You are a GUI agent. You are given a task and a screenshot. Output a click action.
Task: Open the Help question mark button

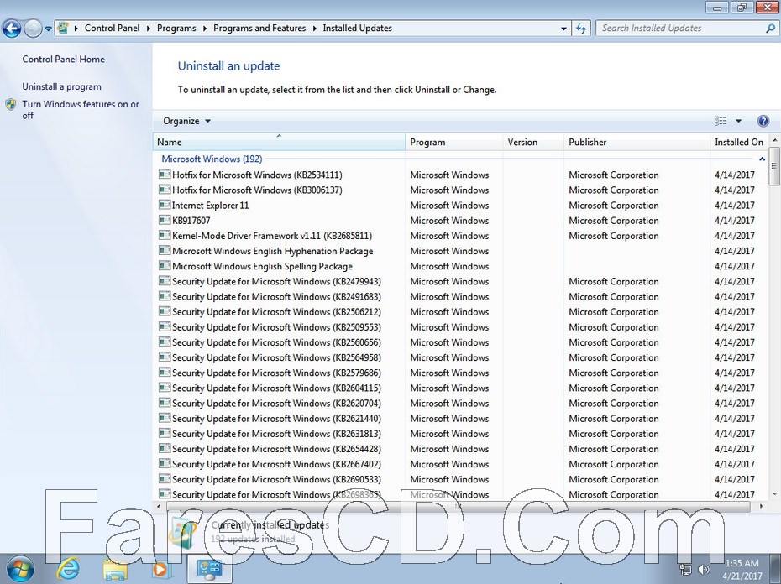click(763, 121)
